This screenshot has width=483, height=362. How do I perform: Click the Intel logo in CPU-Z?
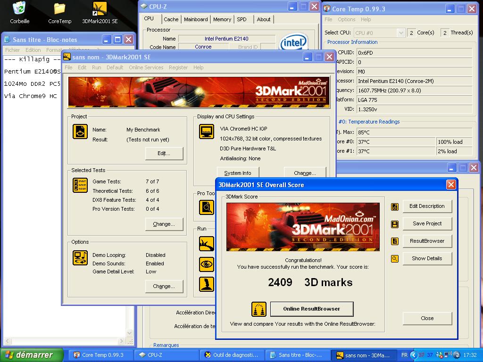coord(293,42)
